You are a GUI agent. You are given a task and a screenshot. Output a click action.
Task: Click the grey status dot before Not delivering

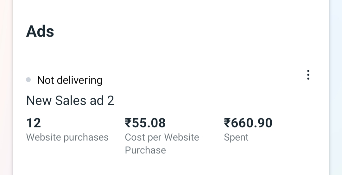(28, 80)
